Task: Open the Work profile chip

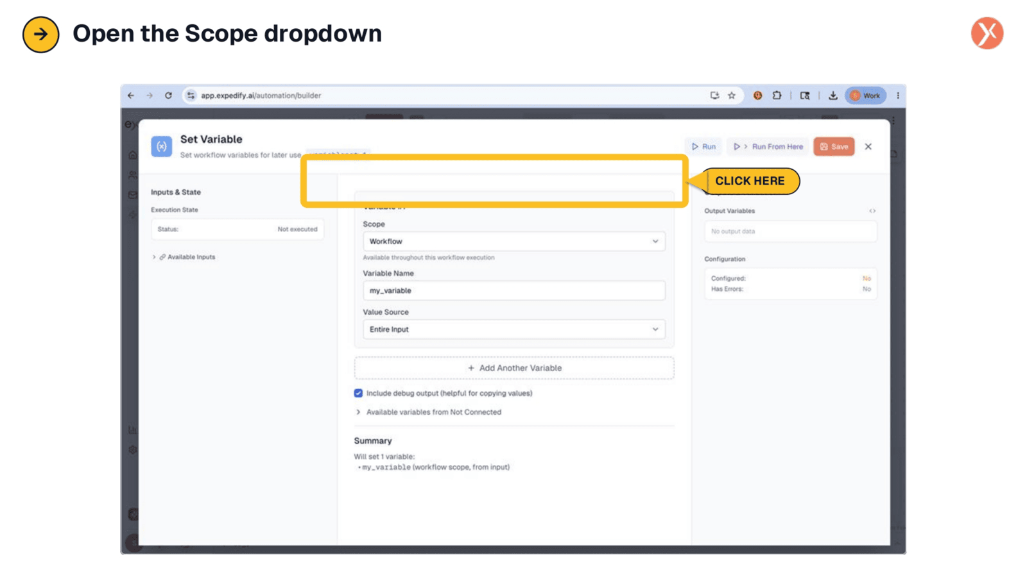Action: point(865,96)
